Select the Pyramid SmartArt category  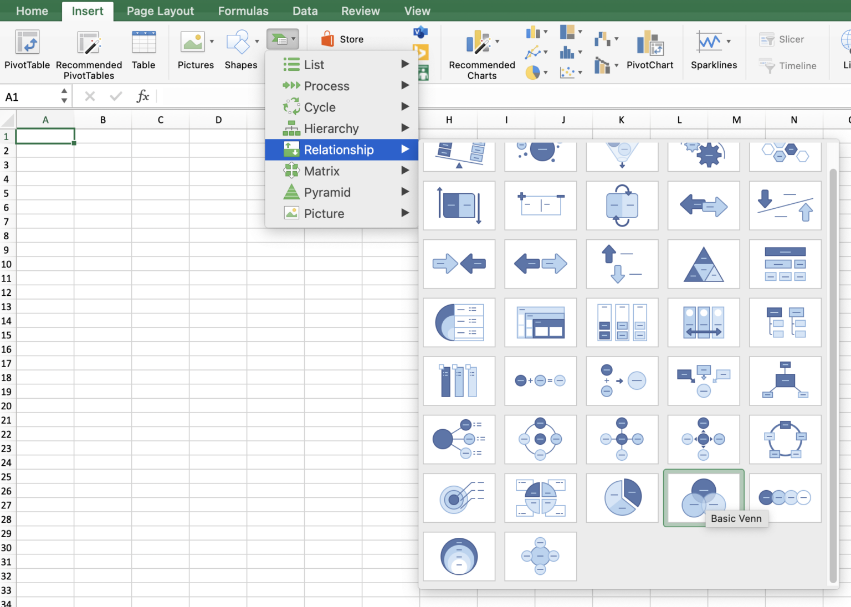tap(327, 192)
